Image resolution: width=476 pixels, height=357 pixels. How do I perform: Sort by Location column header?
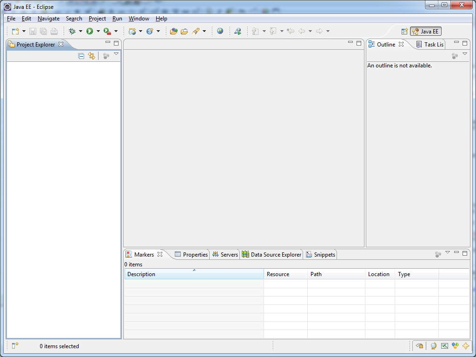pos(380,274)
